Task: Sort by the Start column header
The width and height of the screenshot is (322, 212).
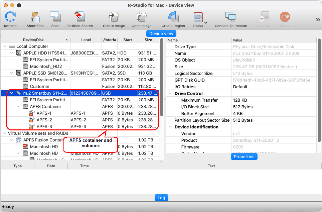Action: [128, 40]
